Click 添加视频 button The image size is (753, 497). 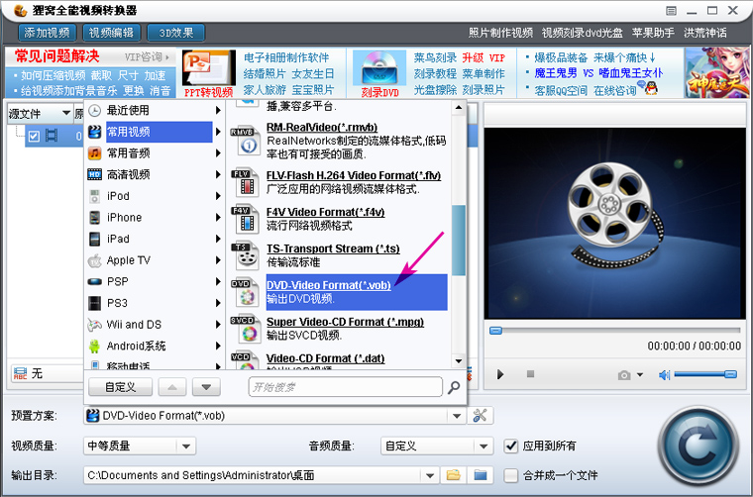(x=48, y=33)
